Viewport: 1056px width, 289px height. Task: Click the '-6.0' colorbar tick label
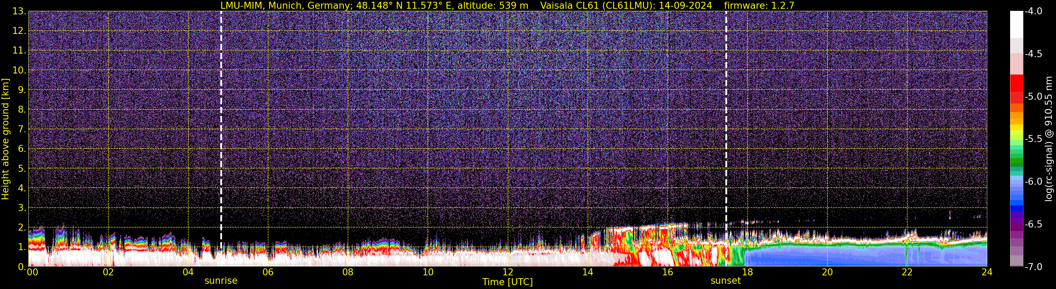[1034, 181]
